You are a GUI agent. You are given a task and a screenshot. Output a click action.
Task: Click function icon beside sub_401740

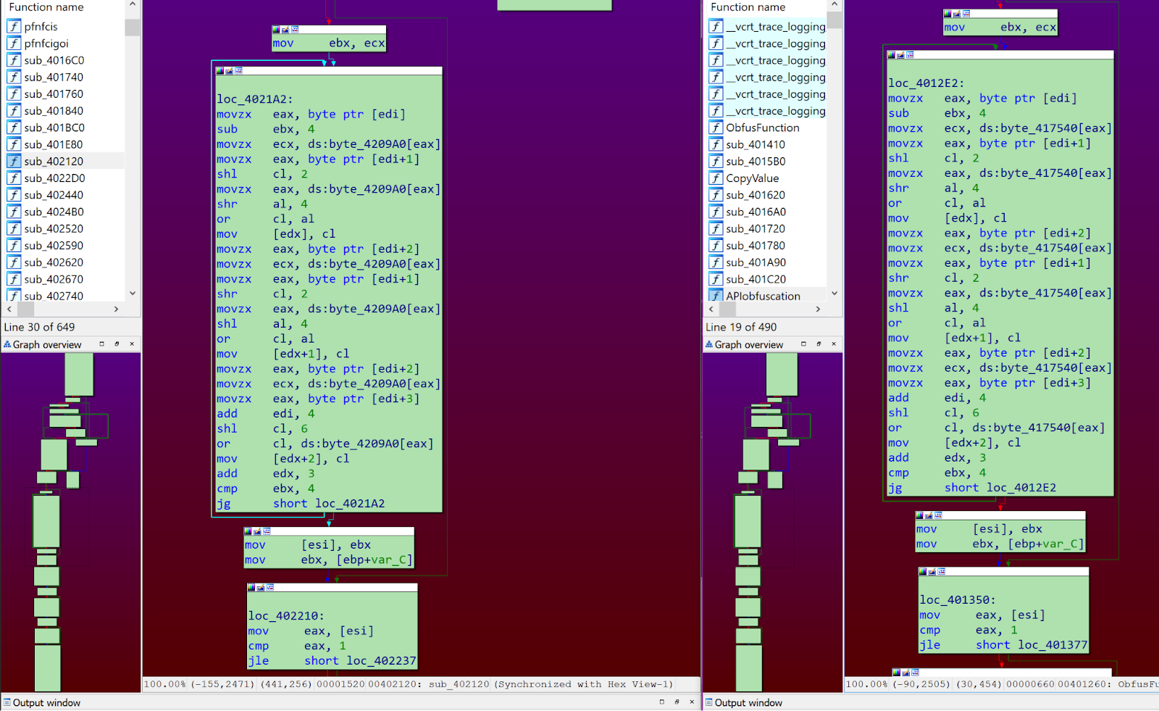pos(14,77)
